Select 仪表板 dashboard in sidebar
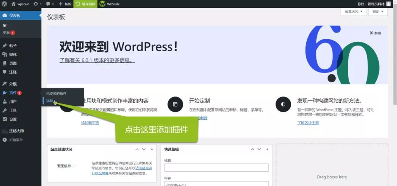The height and width of the screenshot is (186, 397). tap(21, 15)
